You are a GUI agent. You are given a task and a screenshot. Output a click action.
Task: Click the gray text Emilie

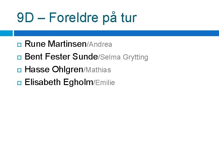[105, 83]
